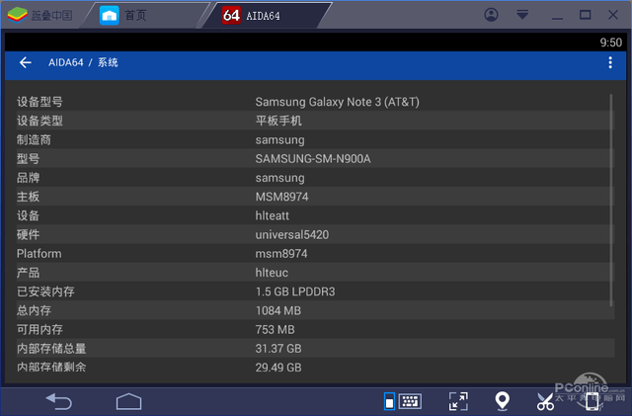Select the 已安装内存 row

(315, 291)
